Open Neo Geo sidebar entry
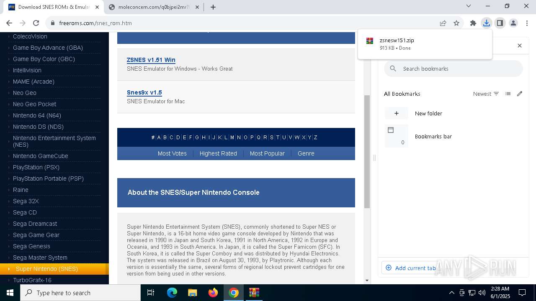 click(x=25, y=93)
